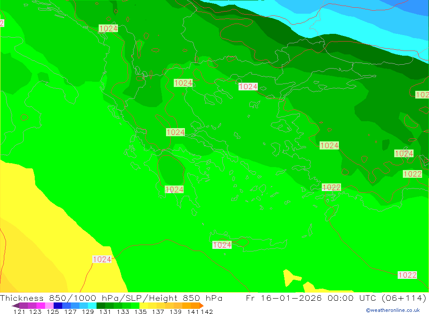The image size is (429, 314).
Task: Click the 1022 label near the Turkish coast islands
Action: point(331,188)
